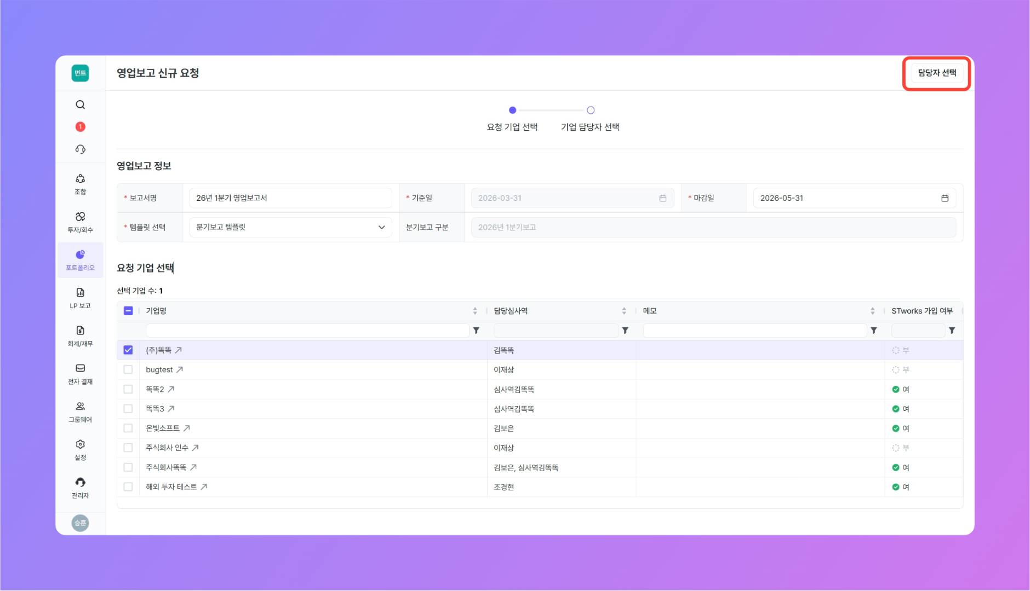Check the 온빛소프트 row checkbox

click(128, 428)
